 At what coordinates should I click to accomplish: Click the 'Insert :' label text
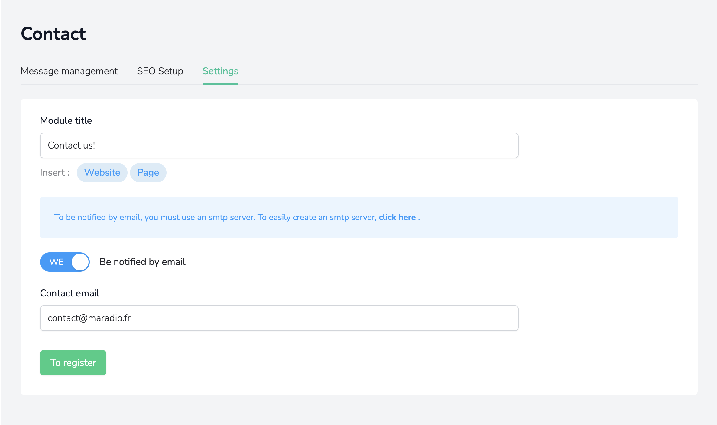click(55, 173)
